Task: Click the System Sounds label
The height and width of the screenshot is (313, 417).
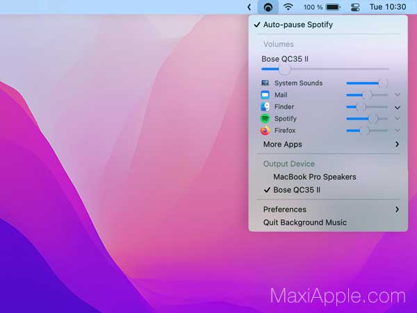Action: coord(298,83)
